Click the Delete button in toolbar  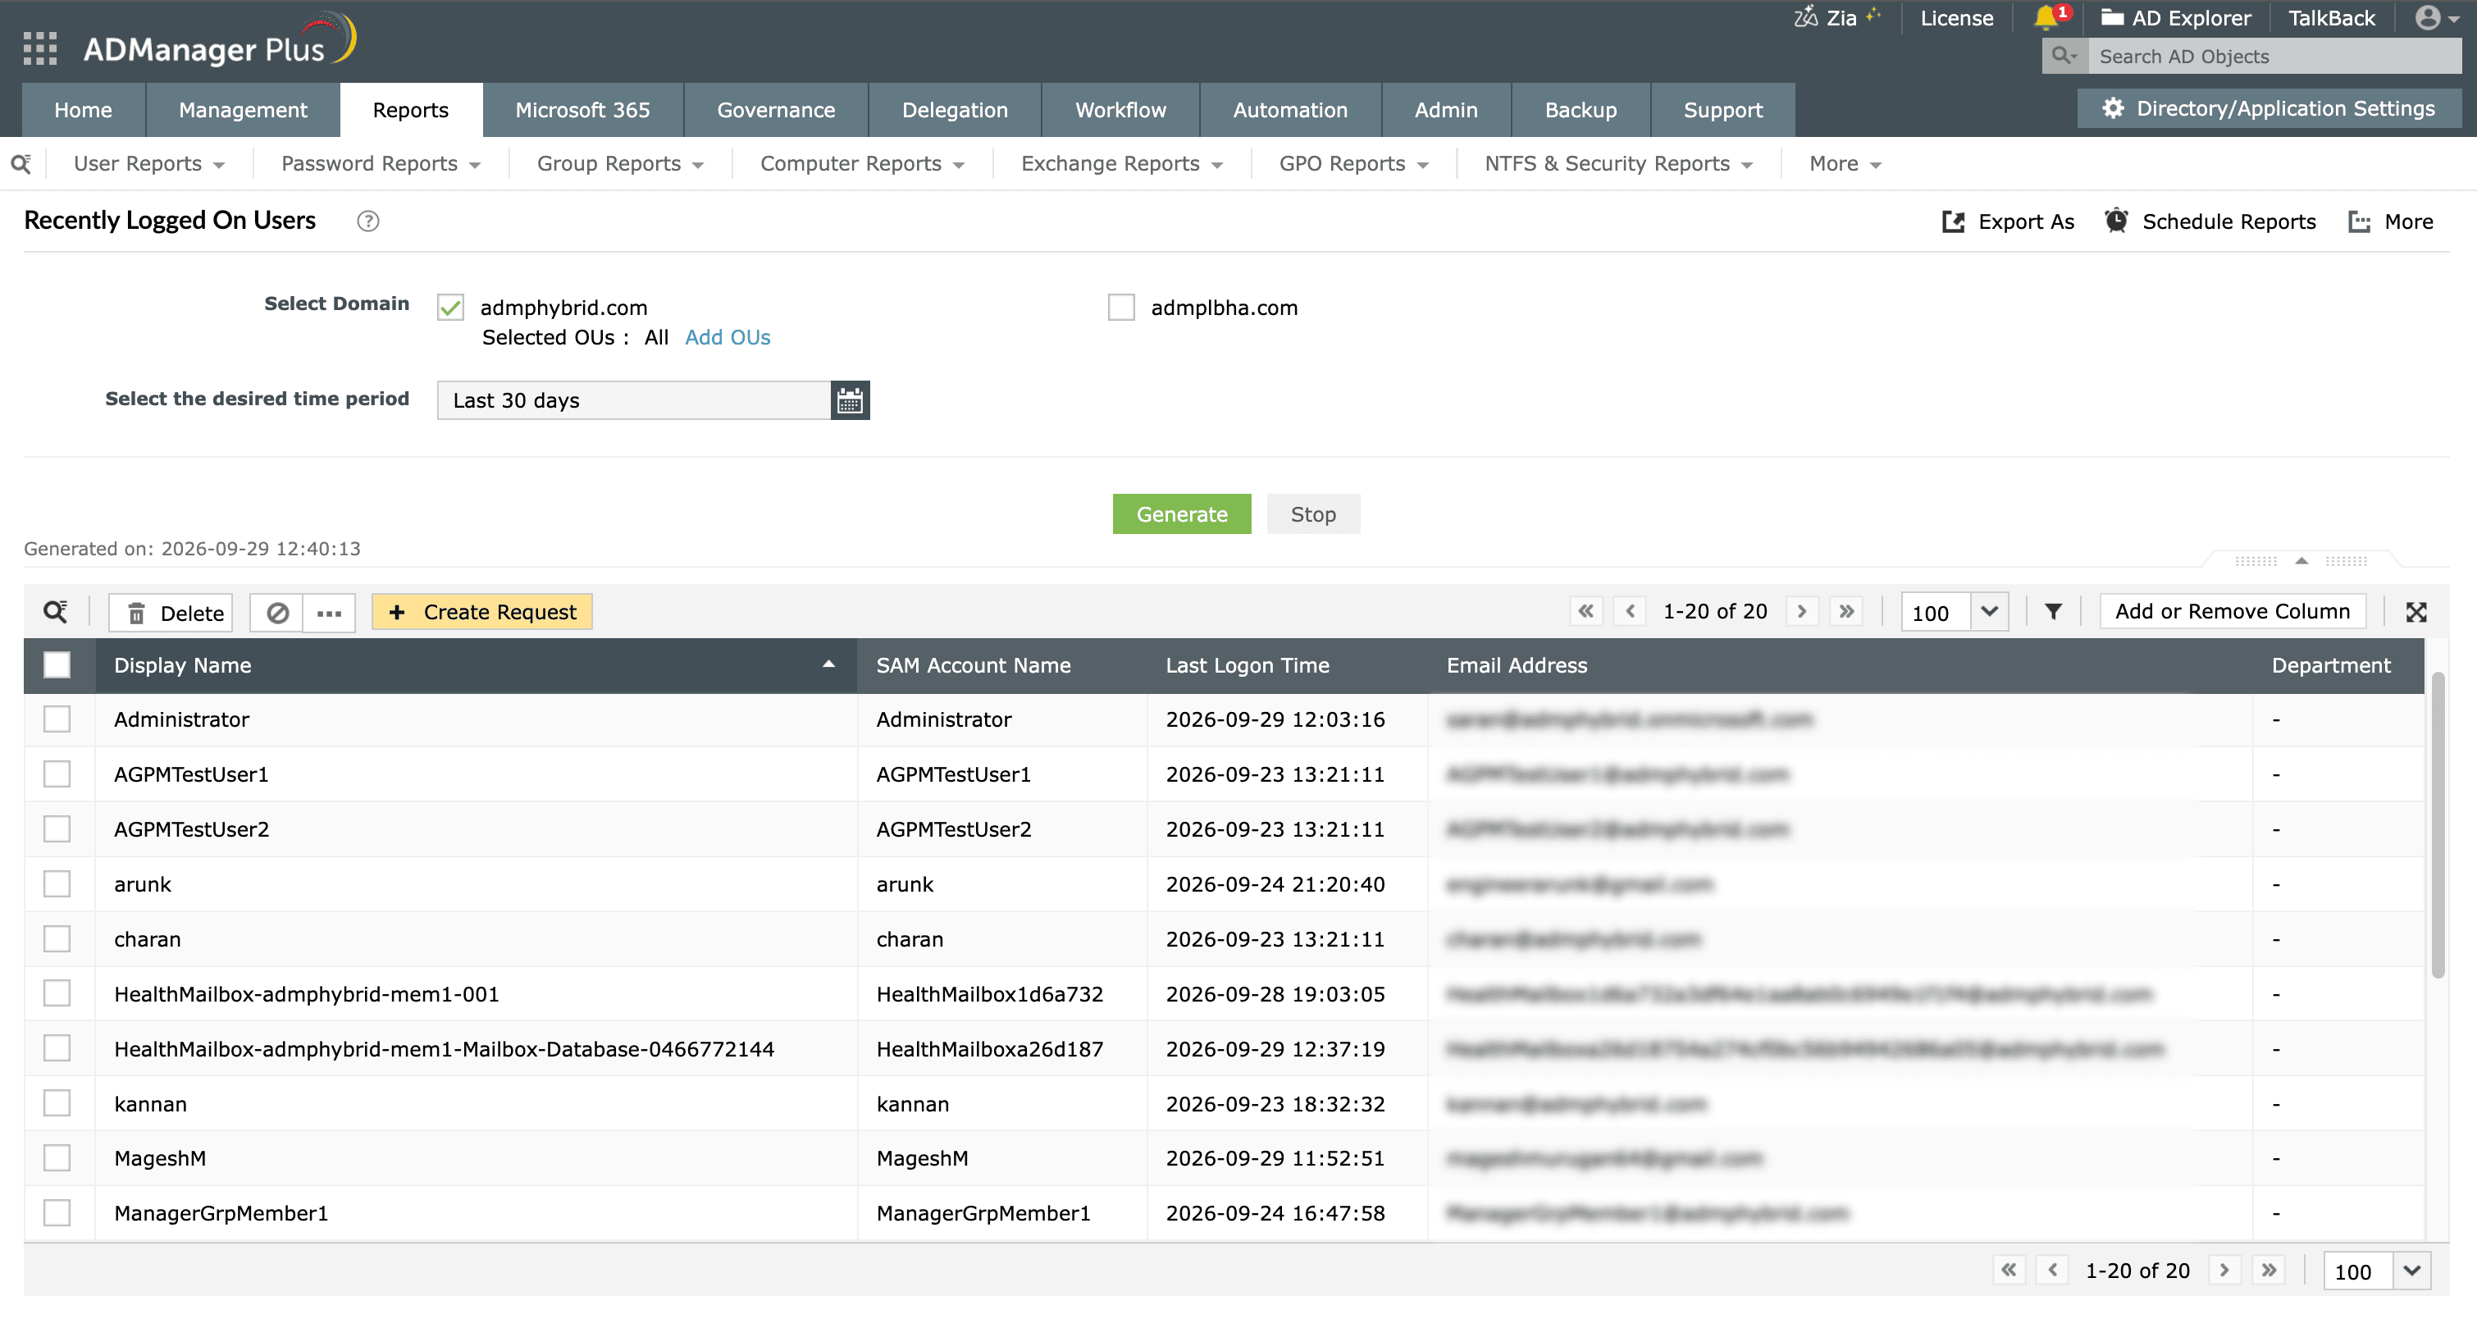pyautogui.click(x=171, y=614)
